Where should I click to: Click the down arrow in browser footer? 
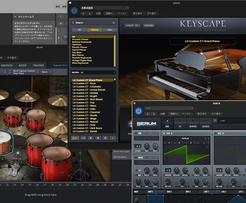tap(91, 138)
